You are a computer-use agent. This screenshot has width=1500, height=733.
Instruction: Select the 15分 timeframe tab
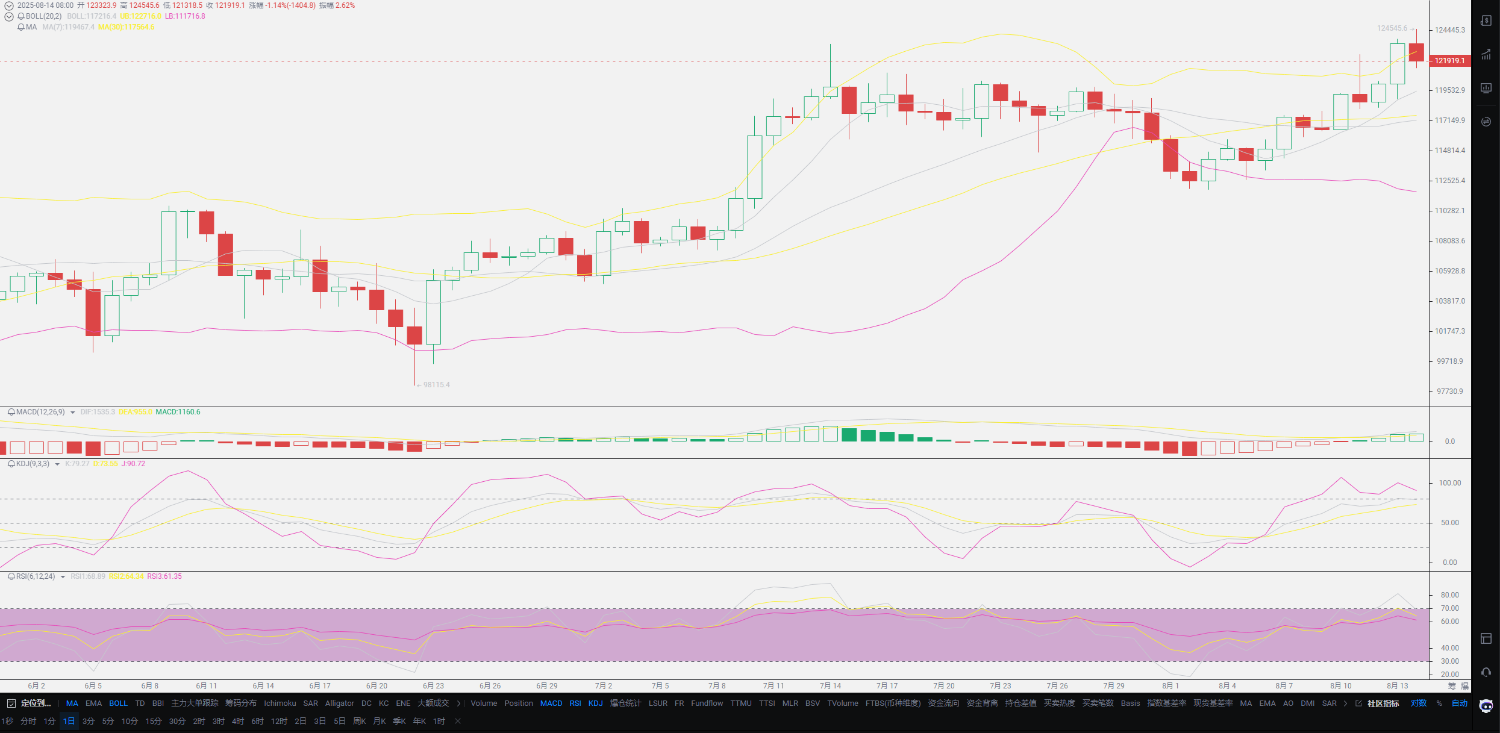click(154, 722)
